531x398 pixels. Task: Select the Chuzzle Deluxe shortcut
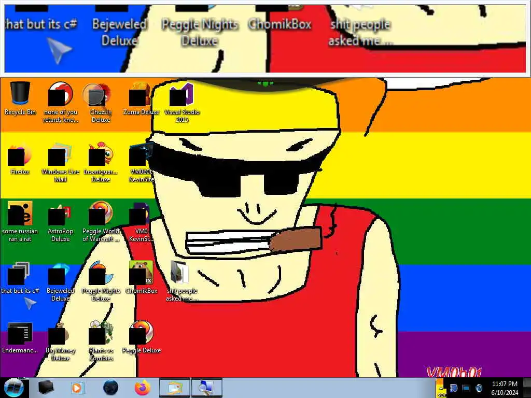tap(101, 102)
